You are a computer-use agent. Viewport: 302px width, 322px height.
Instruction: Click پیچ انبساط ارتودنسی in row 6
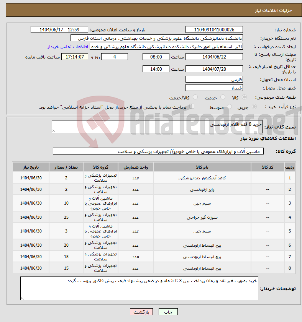coord(202,245)
